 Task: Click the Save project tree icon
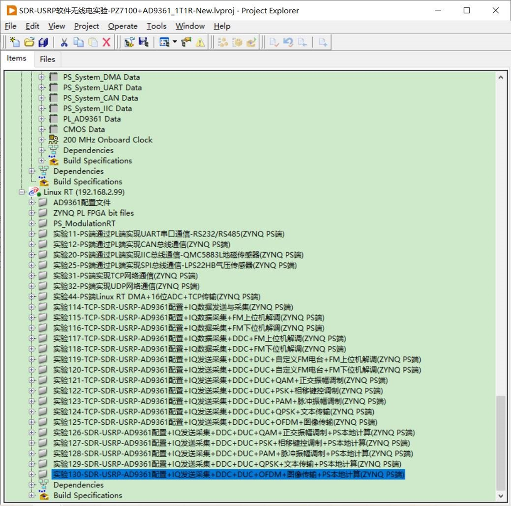(x=143, y=42)
